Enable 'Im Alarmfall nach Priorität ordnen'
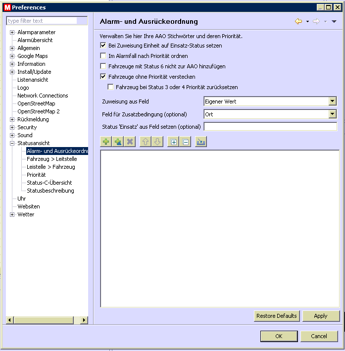This screenshot has height=351, width=345. (x=103, y=56)
